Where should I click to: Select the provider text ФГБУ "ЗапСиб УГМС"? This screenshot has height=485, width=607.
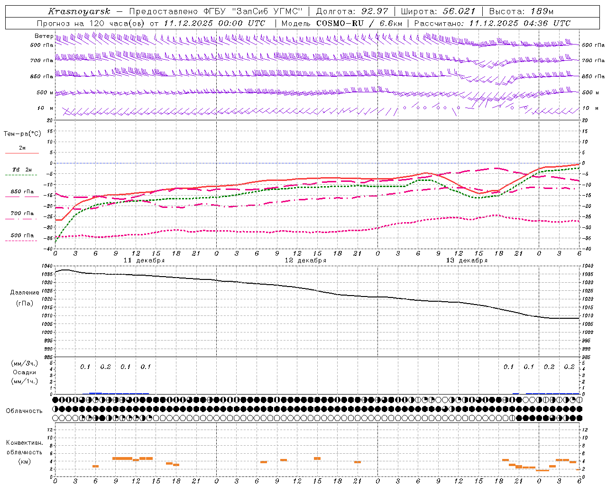pos(254,11)
